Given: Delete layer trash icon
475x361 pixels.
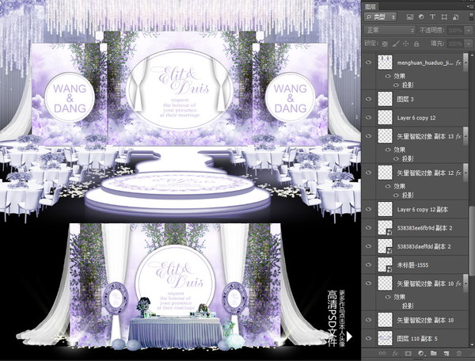Looking at the screenshot, I should click(x=459, y=353).
